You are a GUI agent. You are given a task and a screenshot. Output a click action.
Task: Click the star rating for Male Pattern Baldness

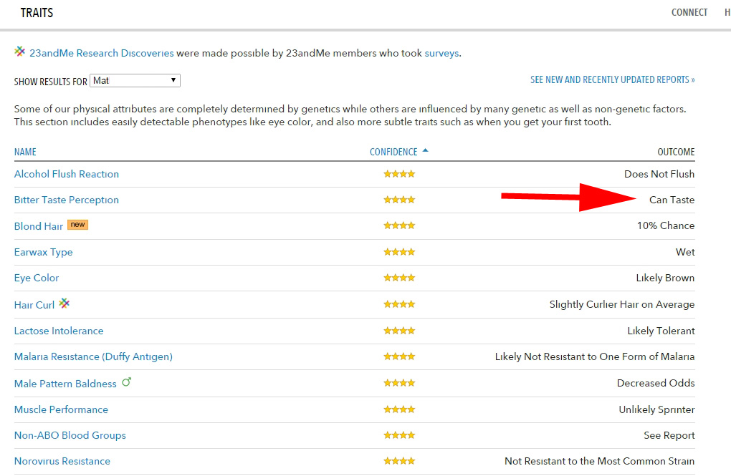[399, 383]
